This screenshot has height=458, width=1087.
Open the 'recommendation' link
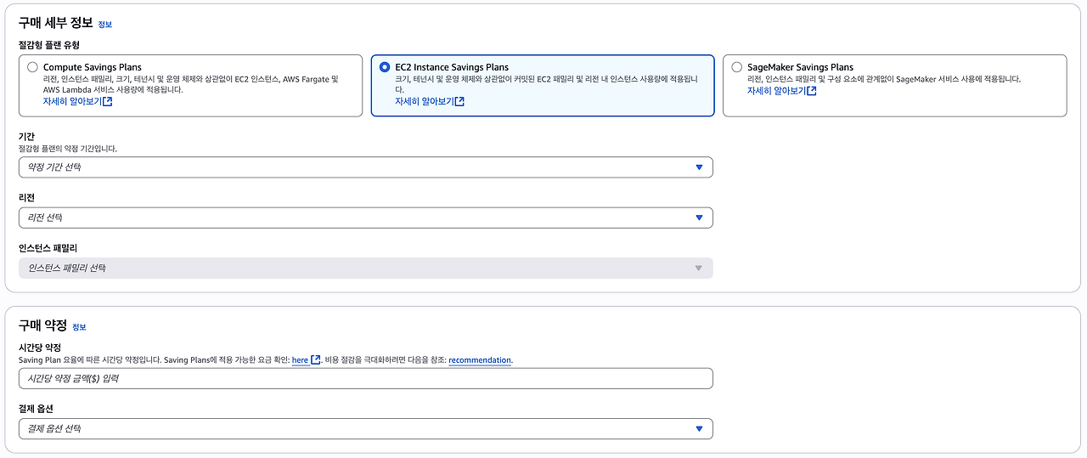[x=480, y=360]
